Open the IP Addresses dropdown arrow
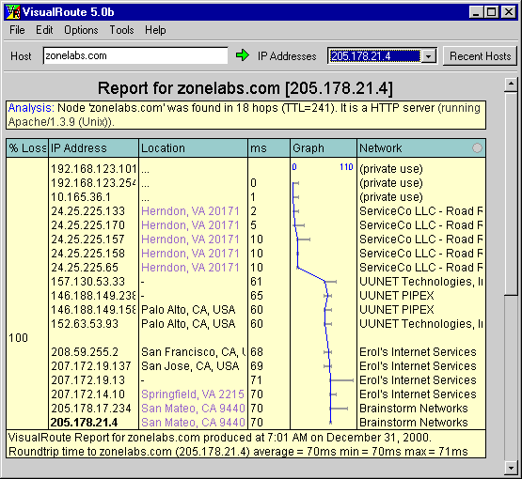 429,55
